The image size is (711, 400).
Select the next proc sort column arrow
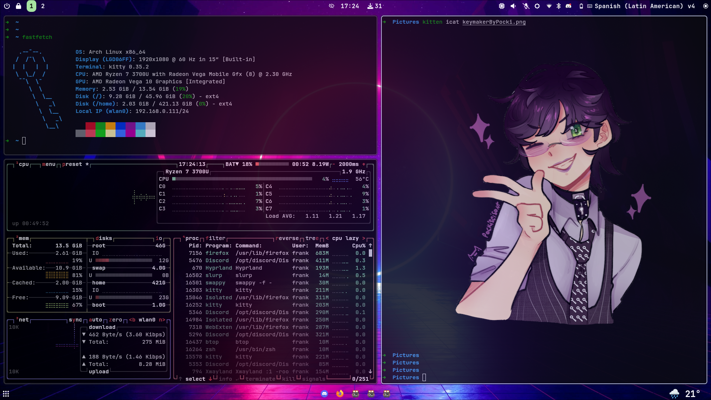[364, 238]
